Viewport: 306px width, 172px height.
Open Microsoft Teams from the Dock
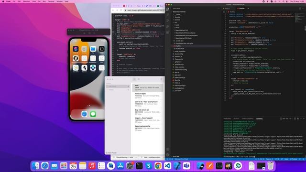click(186, 166)
